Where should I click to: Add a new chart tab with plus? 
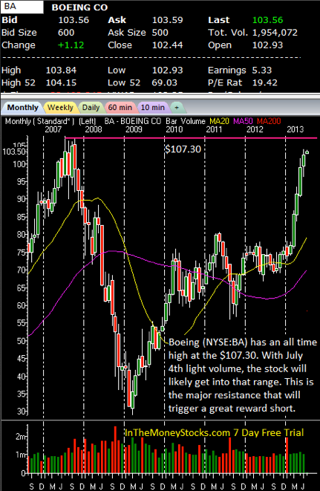click(x=177, y=108)
